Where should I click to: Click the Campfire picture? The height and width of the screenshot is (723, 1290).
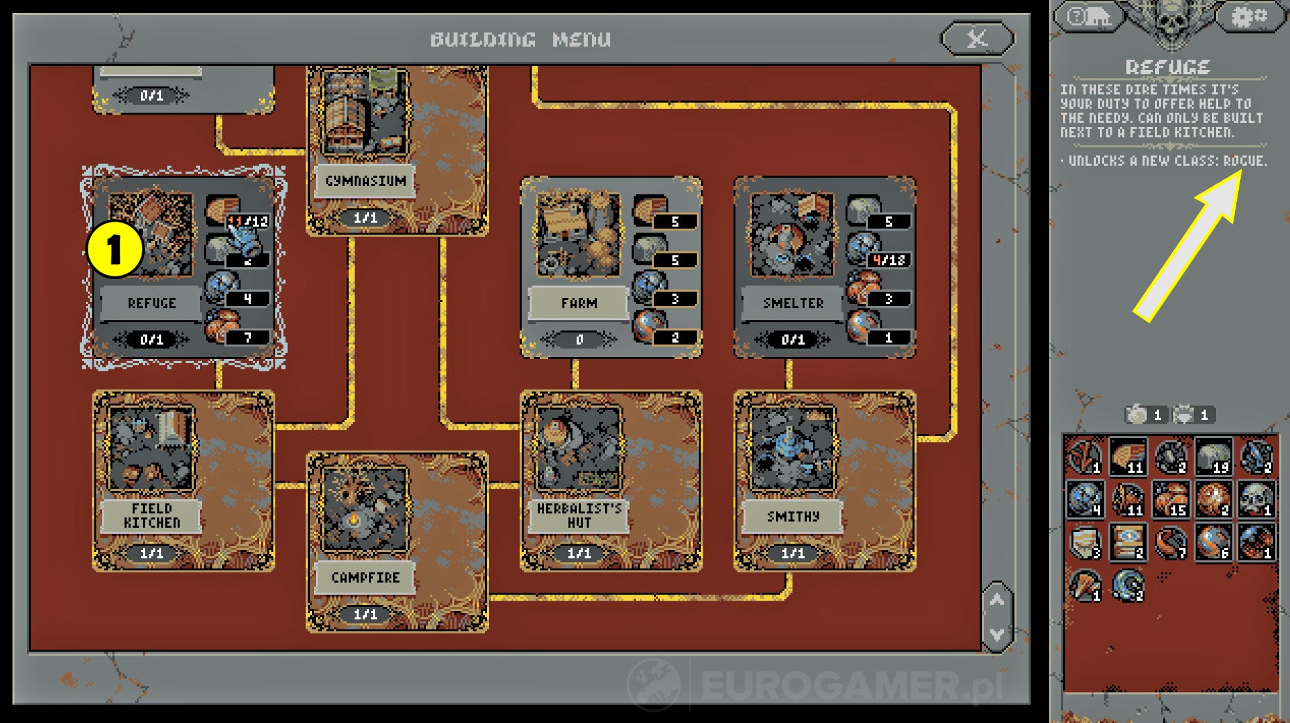[x=364, y=509]
